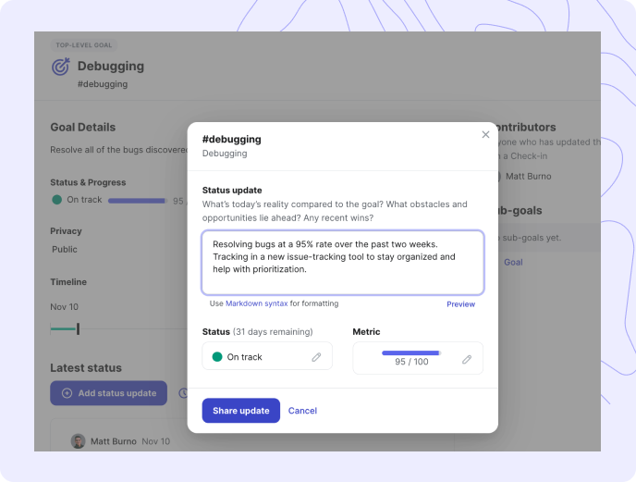The image size is (636, 482).
Task: Click the Debugging goal target icon
Action: 61,67
